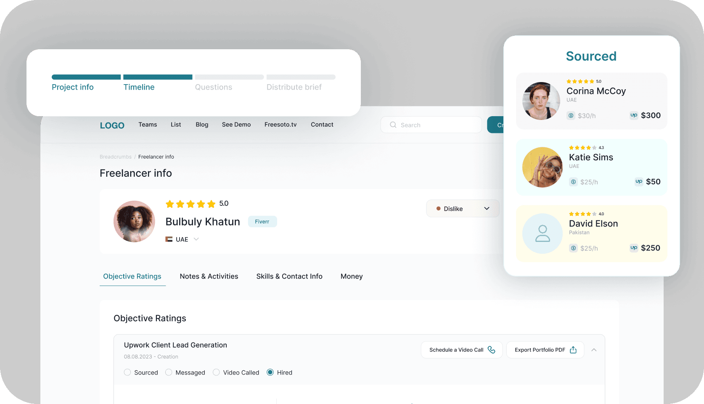The width and height of the screenshot is (704, 404).
Task: Click the phone icon on Schedule a Video Call
Action: 491,350
